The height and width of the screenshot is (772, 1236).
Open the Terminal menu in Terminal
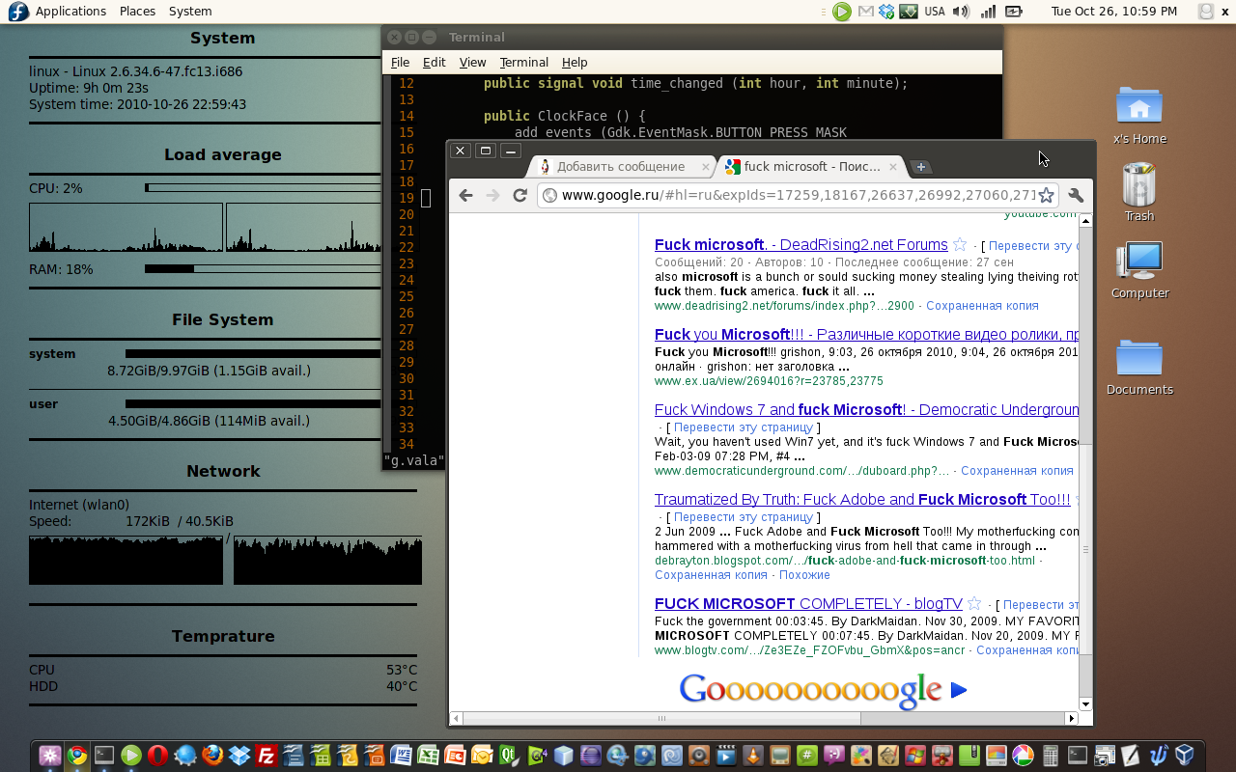click(x=523, y=62)
